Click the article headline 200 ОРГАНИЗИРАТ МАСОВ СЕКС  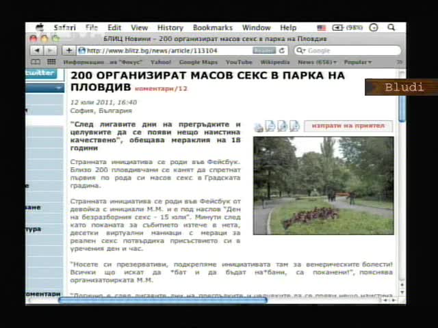pyautogui.click(x=208, y=81)
